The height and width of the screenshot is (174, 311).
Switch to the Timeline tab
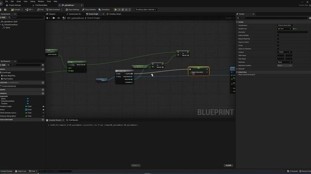(x=114, y=14)
